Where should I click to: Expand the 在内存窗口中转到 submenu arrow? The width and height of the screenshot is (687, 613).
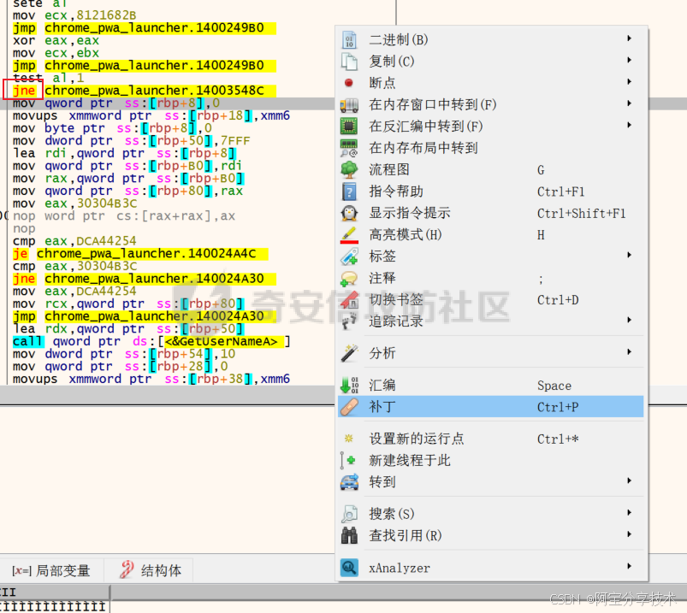tap(629, 103)
